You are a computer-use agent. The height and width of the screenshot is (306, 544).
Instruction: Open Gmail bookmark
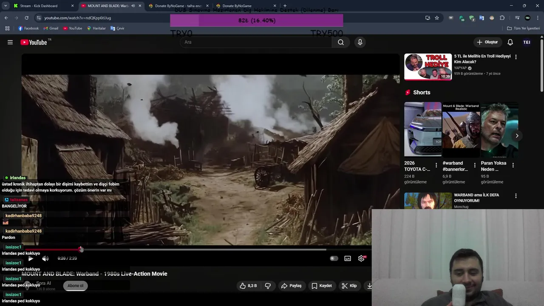(x=51, y=28)
